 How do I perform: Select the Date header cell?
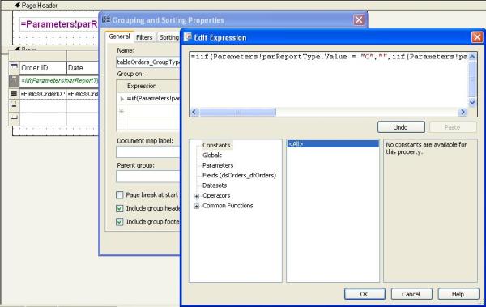tap(83, 67)
